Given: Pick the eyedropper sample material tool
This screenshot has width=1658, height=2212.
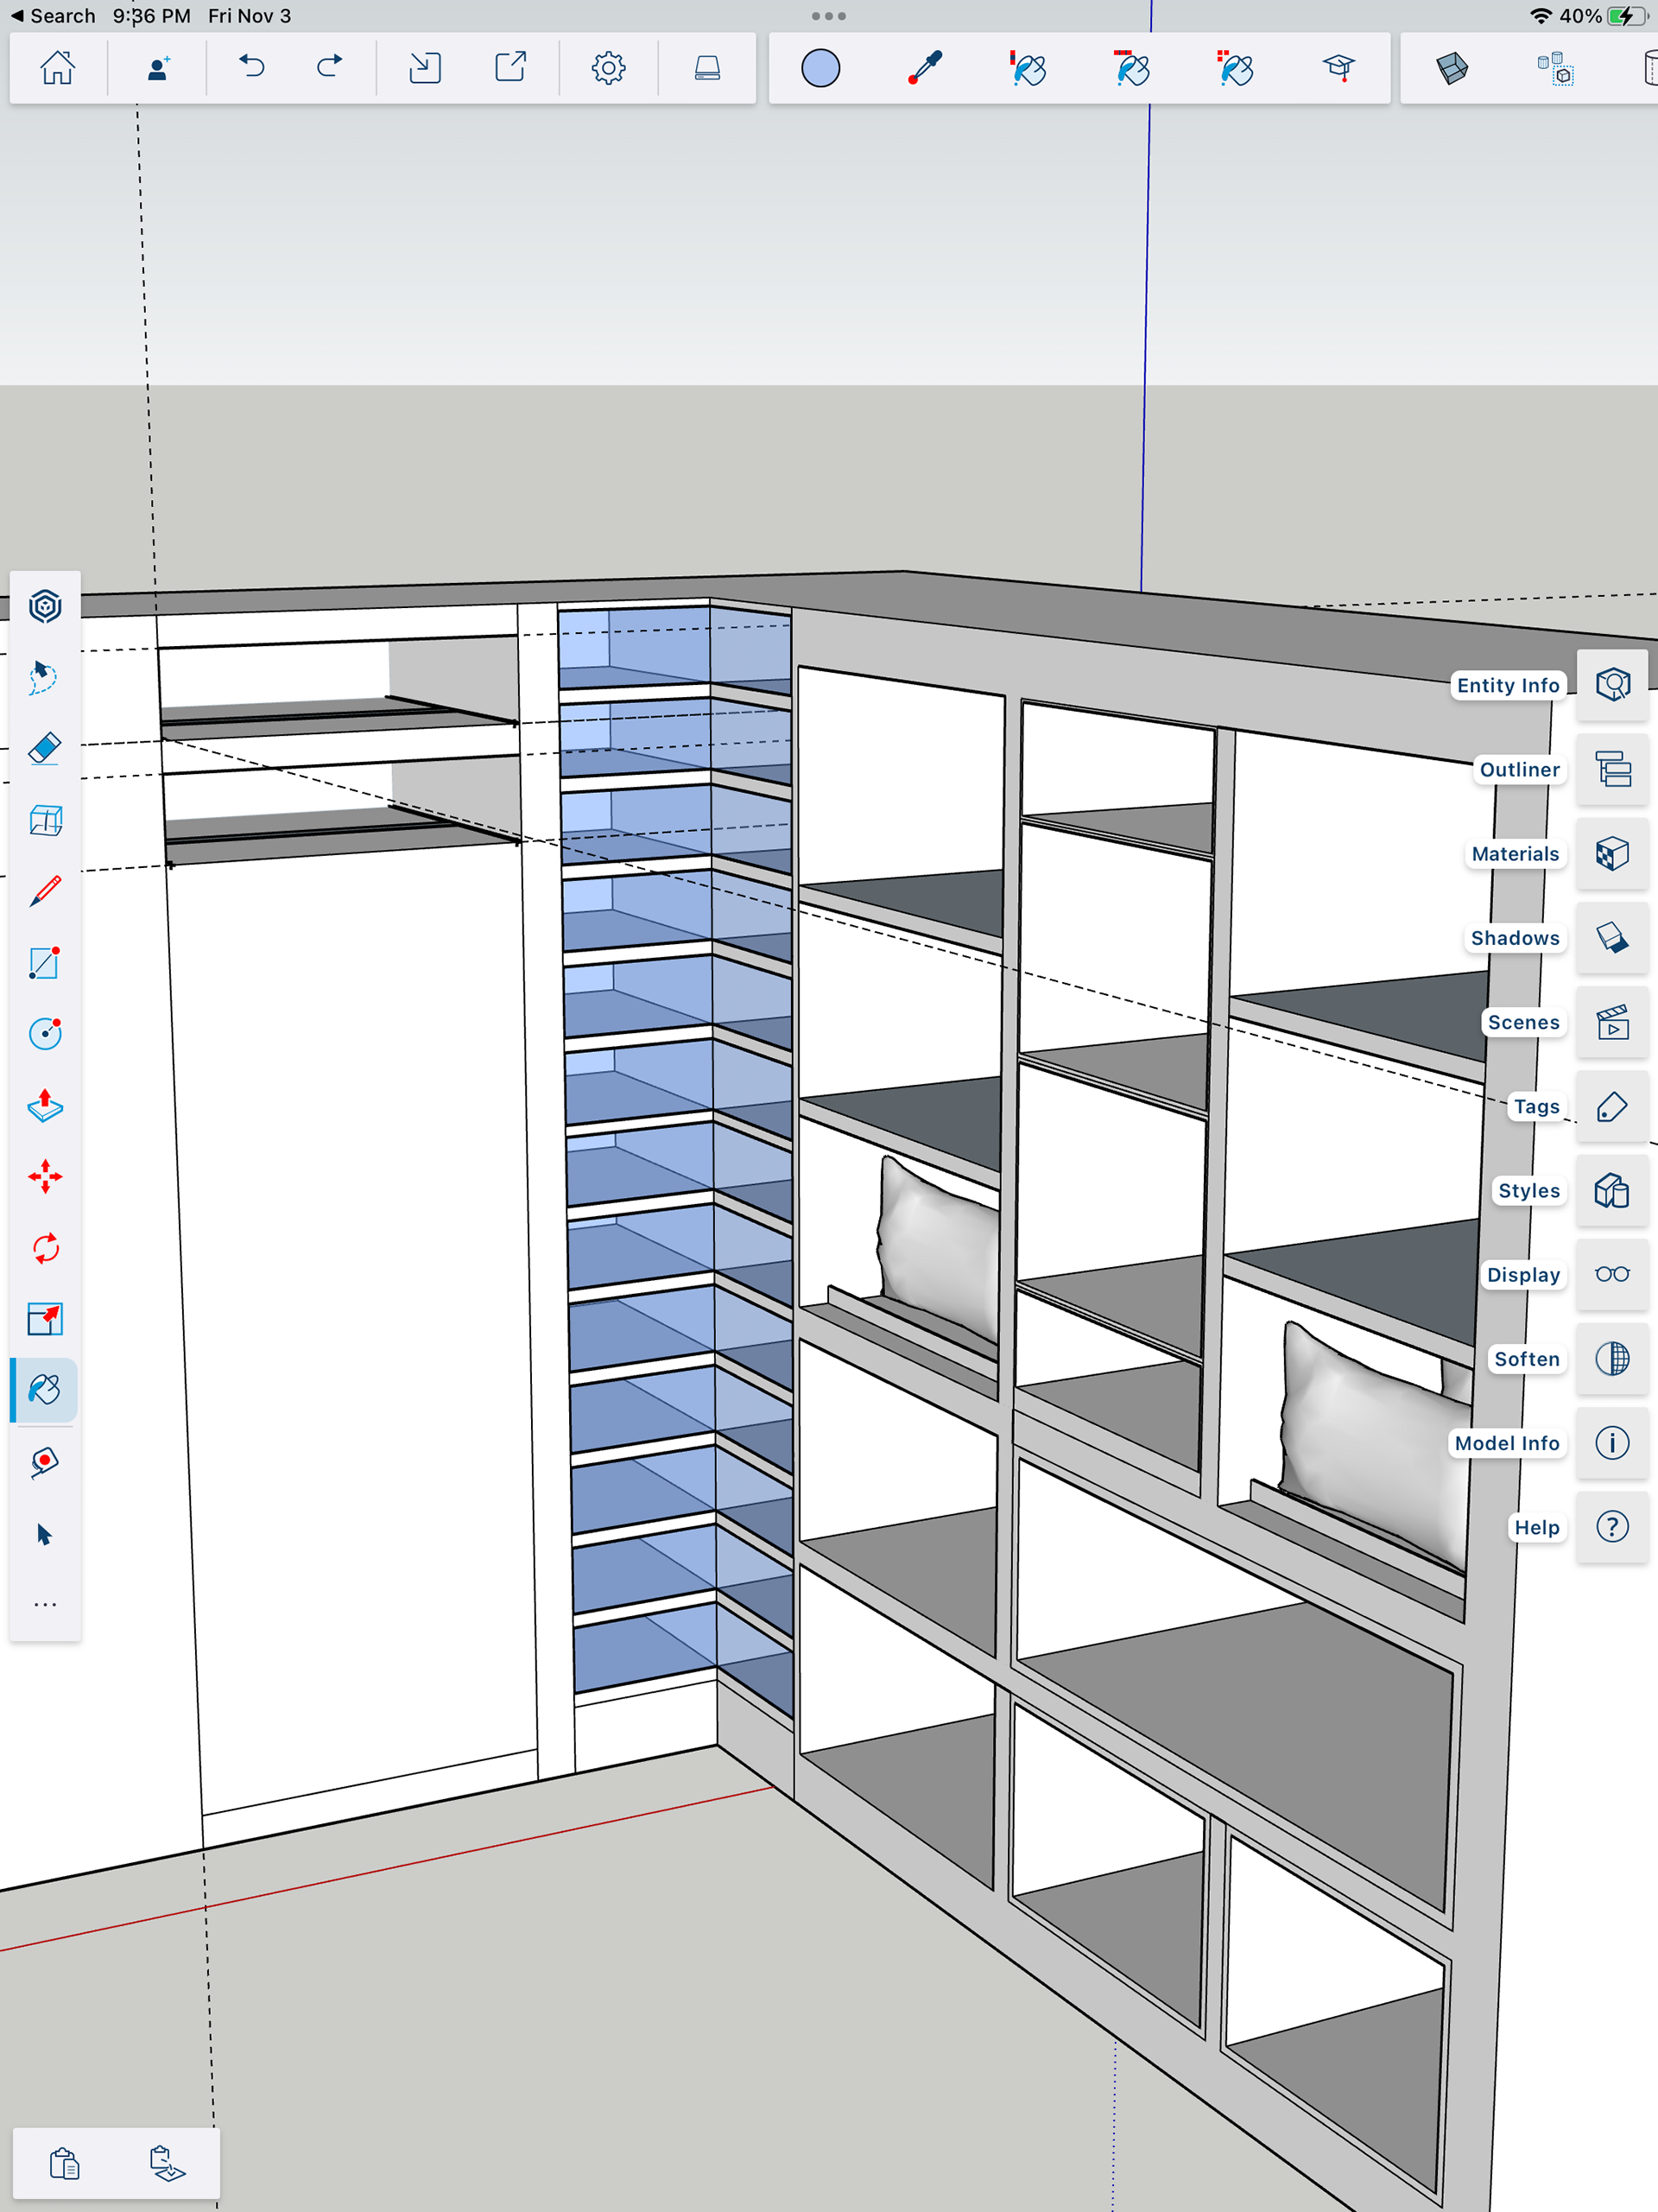Looking at the screenshot, I should 925,68.
